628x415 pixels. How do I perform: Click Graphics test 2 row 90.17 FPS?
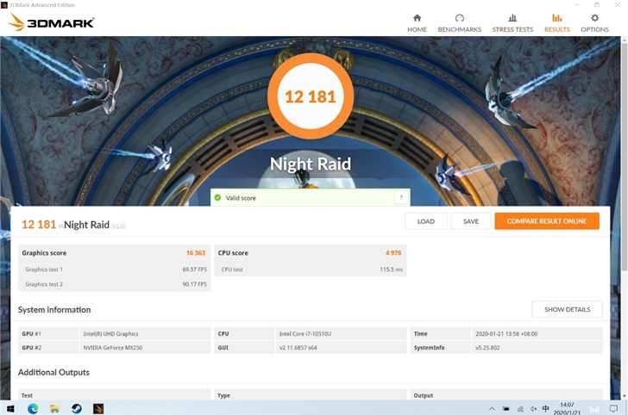click(115, 284)
